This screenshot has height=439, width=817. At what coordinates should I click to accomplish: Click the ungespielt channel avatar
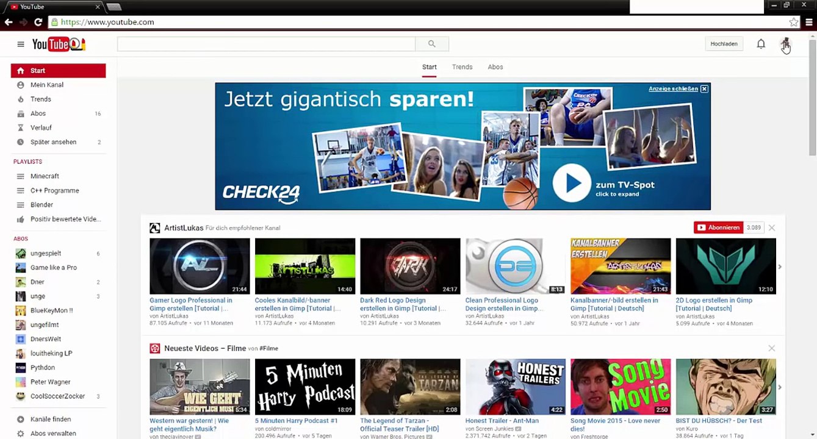coord(21,254)
